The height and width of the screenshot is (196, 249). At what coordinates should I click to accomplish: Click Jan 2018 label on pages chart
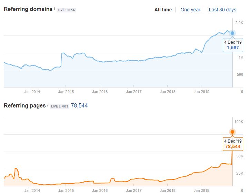point(168,190)
